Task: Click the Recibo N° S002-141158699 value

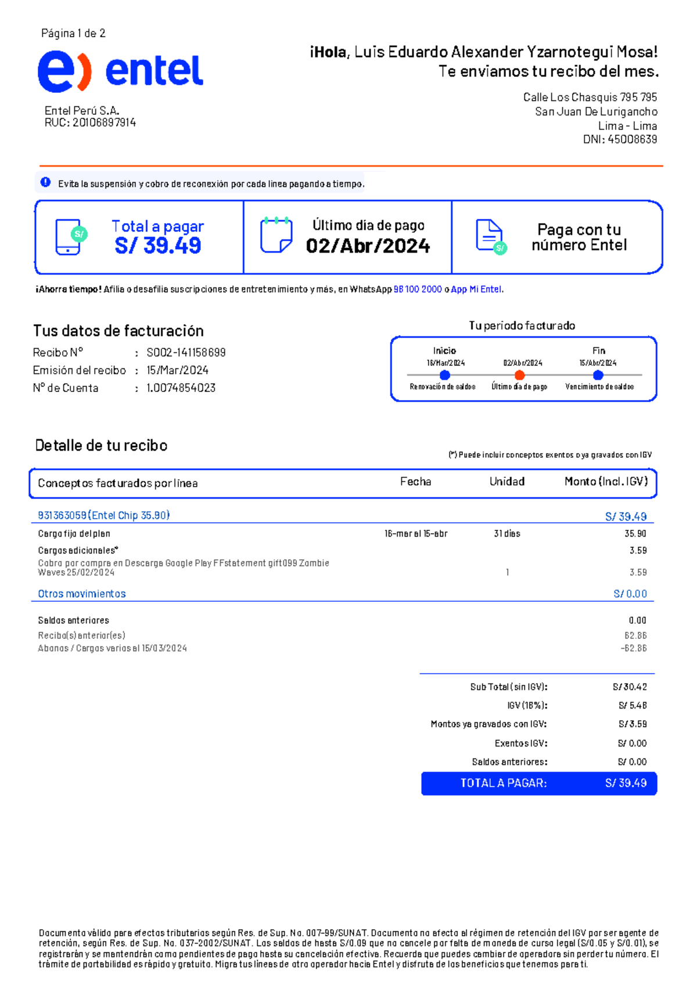Action: pos(186,353)
